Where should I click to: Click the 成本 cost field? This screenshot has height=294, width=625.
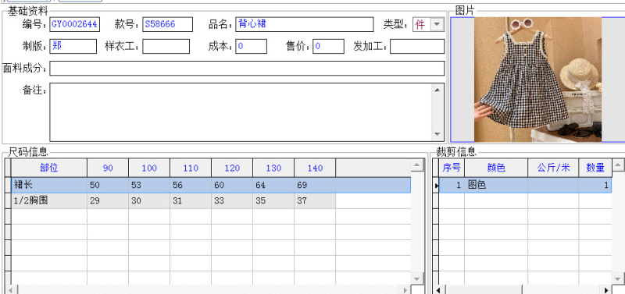(x=251, y=46)
